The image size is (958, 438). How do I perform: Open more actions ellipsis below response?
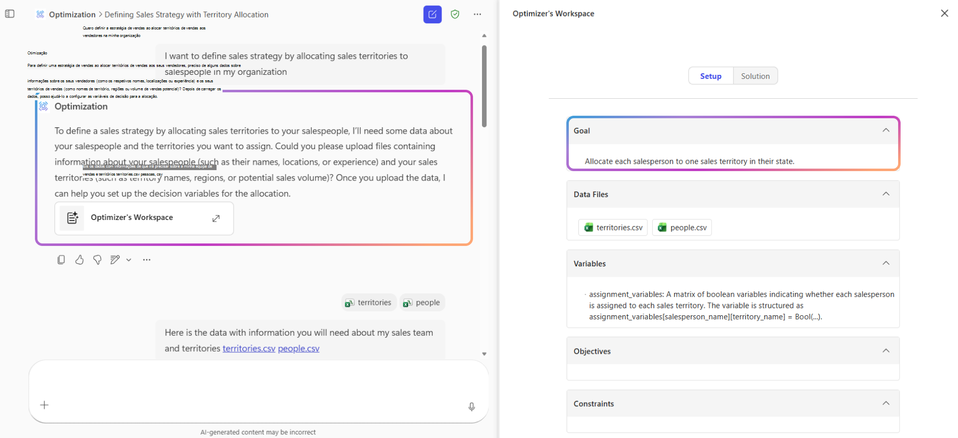[147, 260]
